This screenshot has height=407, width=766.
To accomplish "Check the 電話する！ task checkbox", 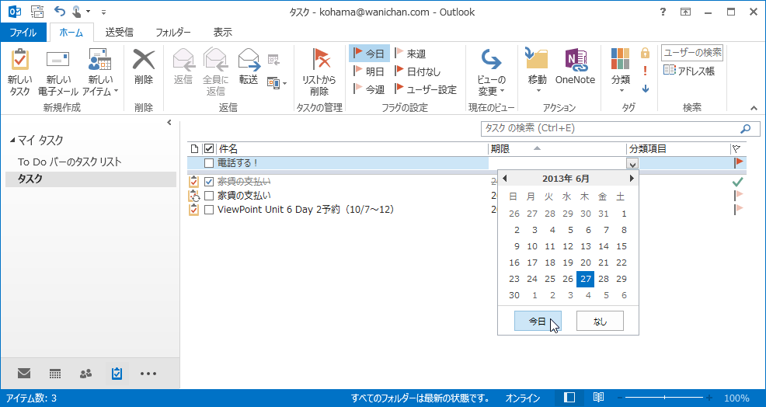I will click(209, 163).
